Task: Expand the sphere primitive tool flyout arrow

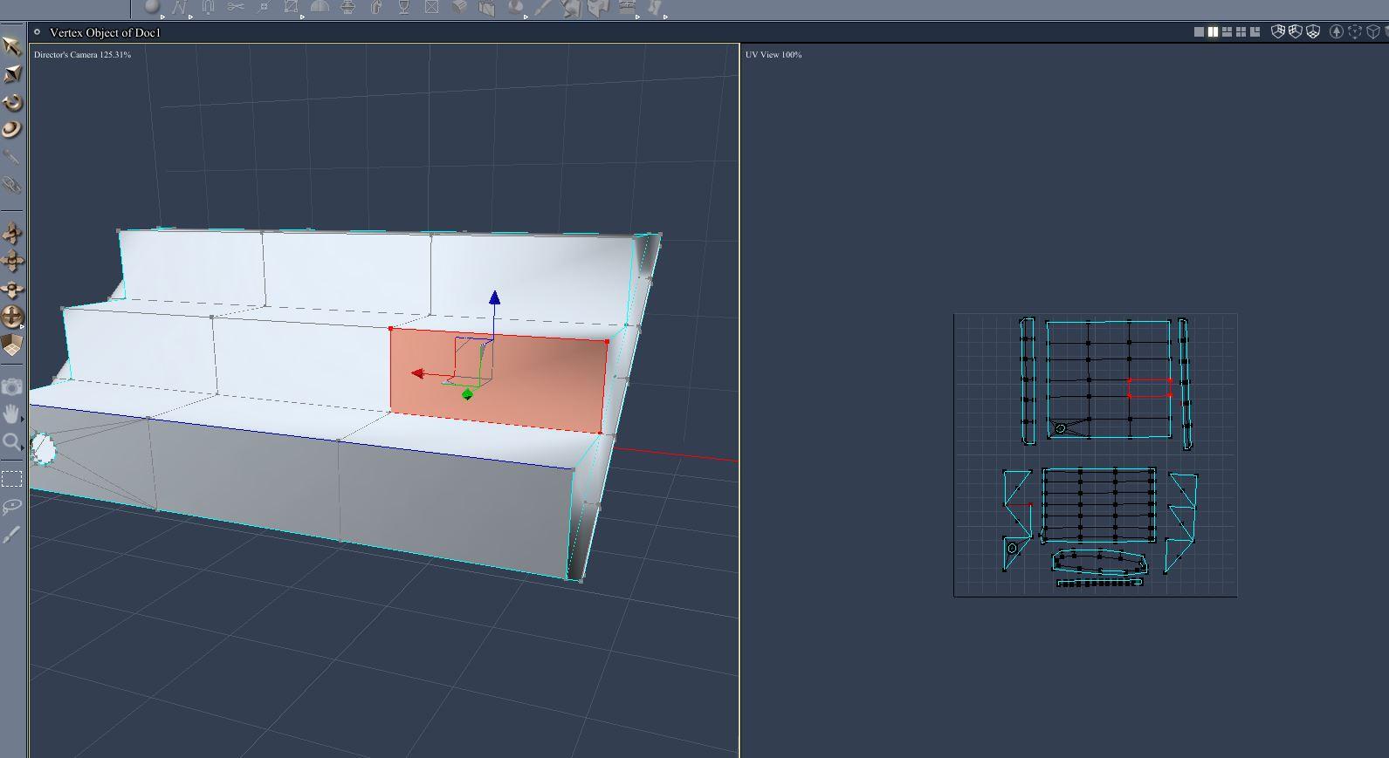Action: [162, 17]
